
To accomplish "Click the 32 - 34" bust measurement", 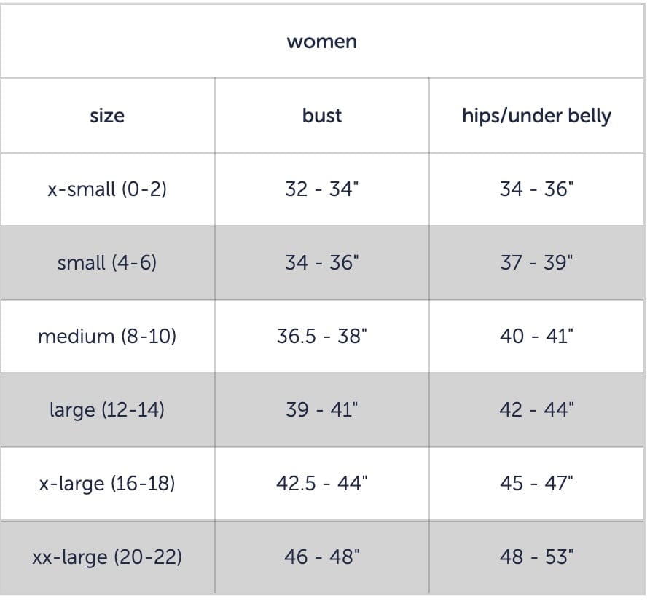I will click(x=322, y=189).
